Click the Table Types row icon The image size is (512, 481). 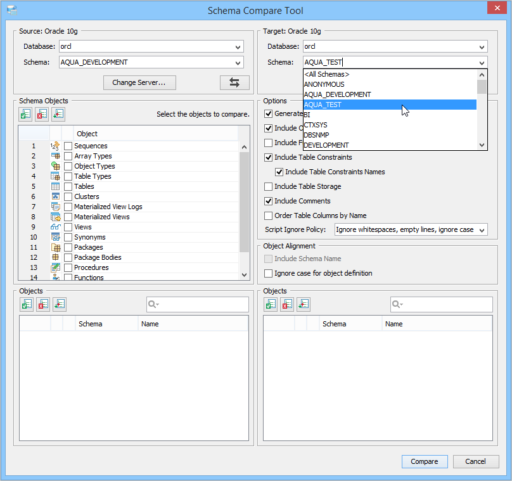click(56, 176)
